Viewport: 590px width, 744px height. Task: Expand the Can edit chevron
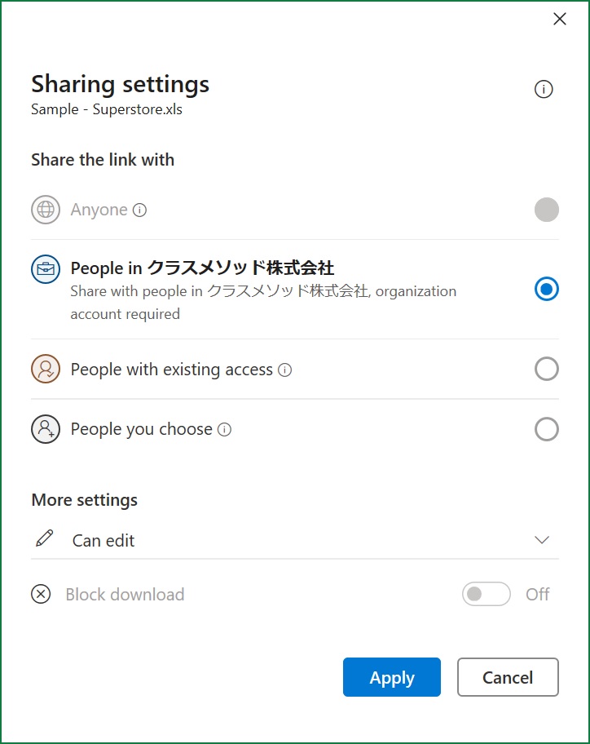(542, 539)
